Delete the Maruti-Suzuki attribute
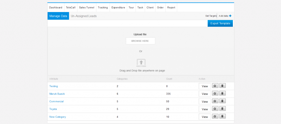 [222, 93]
